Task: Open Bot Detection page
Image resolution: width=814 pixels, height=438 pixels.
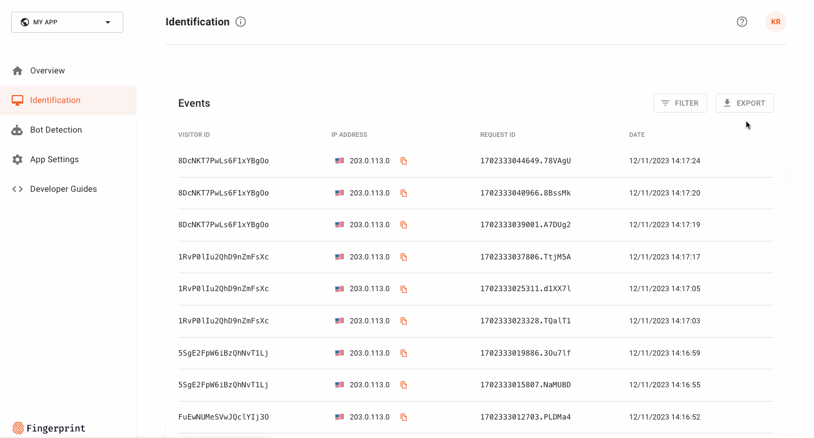Action: coord(56,130)
